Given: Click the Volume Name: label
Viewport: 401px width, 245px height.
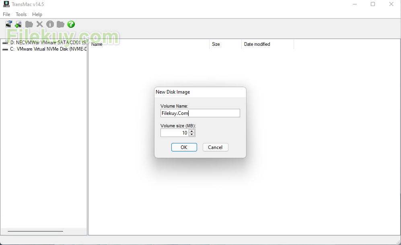Looking at the screenshot, I should (x=174, y=106).
